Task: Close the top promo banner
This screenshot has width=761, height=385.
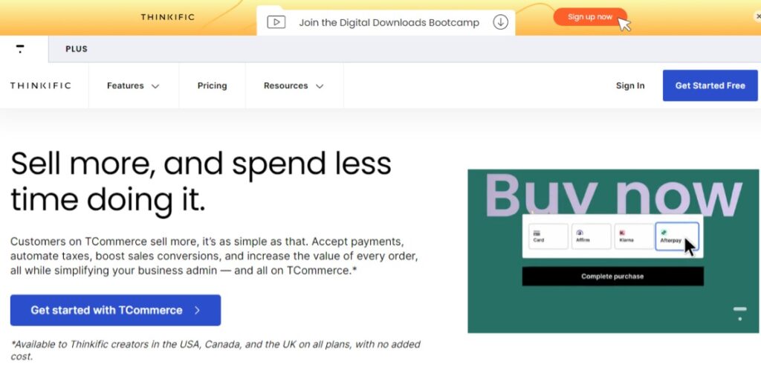Action: 758,16
